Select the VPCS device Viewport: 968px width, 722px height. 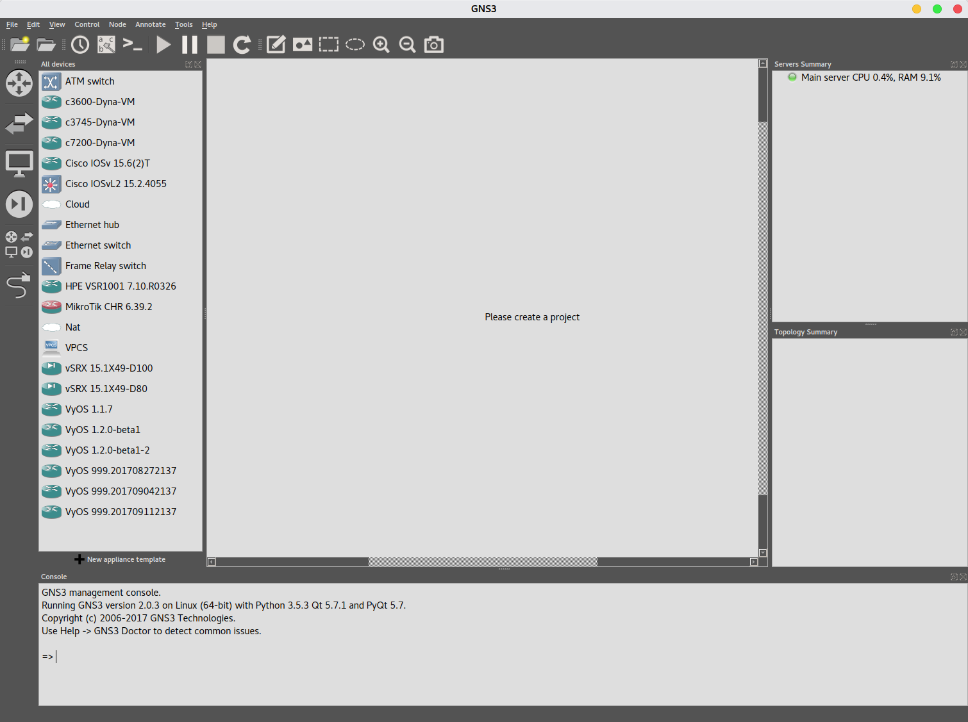(121, 348)
